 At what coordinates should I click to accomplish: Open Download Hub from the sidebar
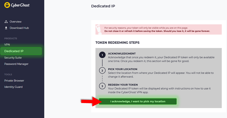coord(19,28)
